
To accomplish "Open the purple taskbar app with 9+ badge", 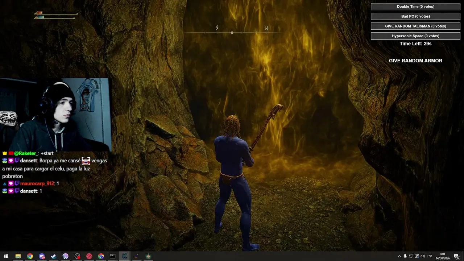I will (42, 256).
